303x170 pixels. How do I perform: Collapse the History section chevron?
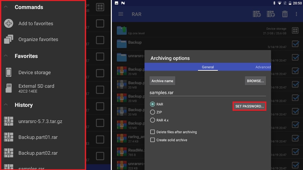click(6, 105)
